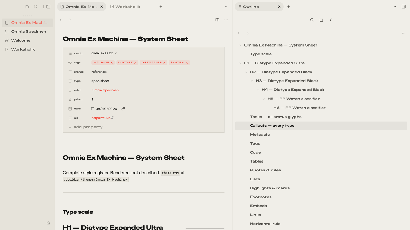410x230 pixels.
Task: Collapse the H3 — Diatype Expanded Black outline item
Action: [x=252, y=81]
